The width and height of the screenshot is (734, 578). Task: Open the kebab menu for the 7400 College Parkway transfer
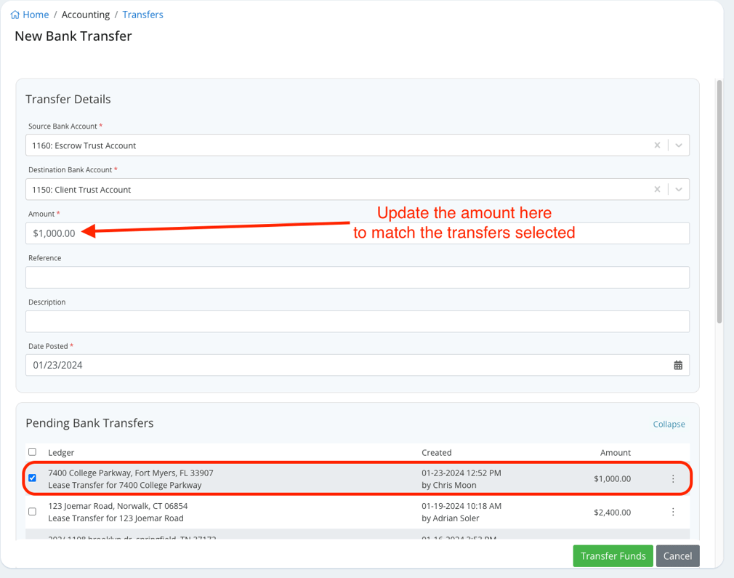(673, 478)
